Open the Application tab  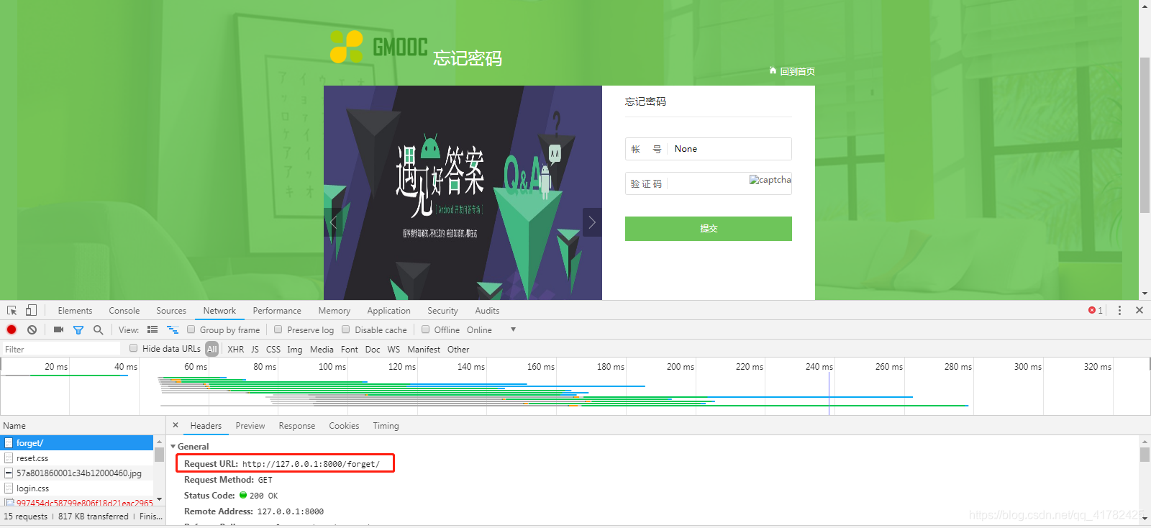pos(389,311)
